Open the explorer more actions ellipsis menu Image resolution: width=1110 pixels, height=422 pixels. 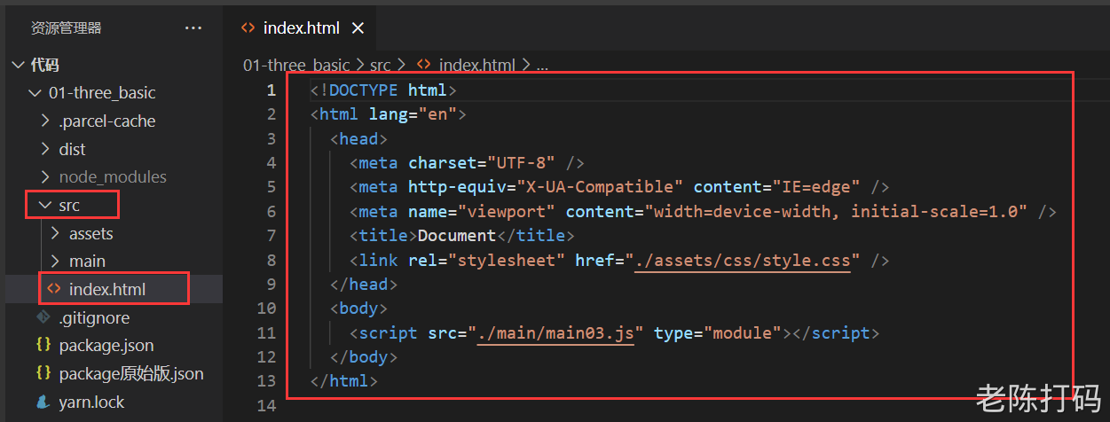(193, 28)
